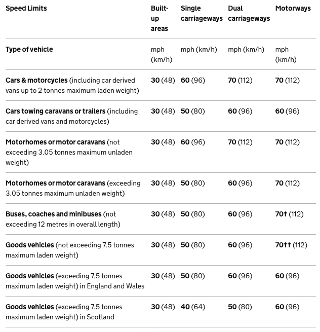Image resolution: width=320 pixels, height=332 pixels.
Task: Select the "Dual carriageways" column header
Action: click(x=249, y=14)
